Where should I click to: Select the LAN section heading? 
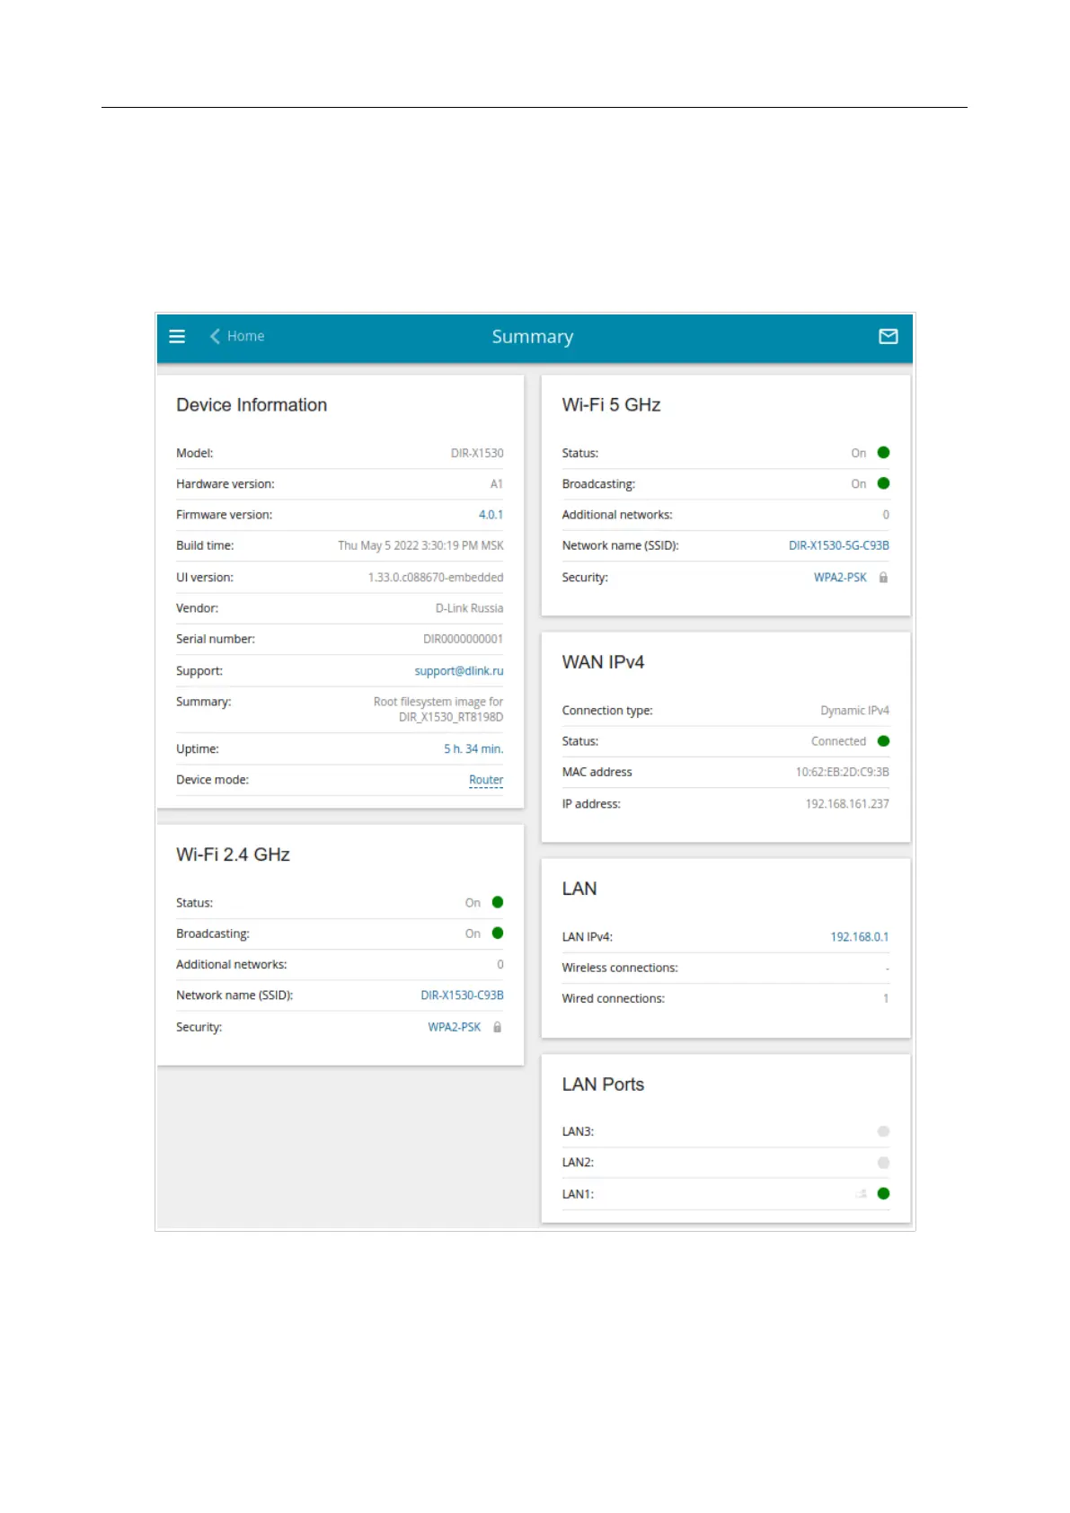tap(579, 889)
